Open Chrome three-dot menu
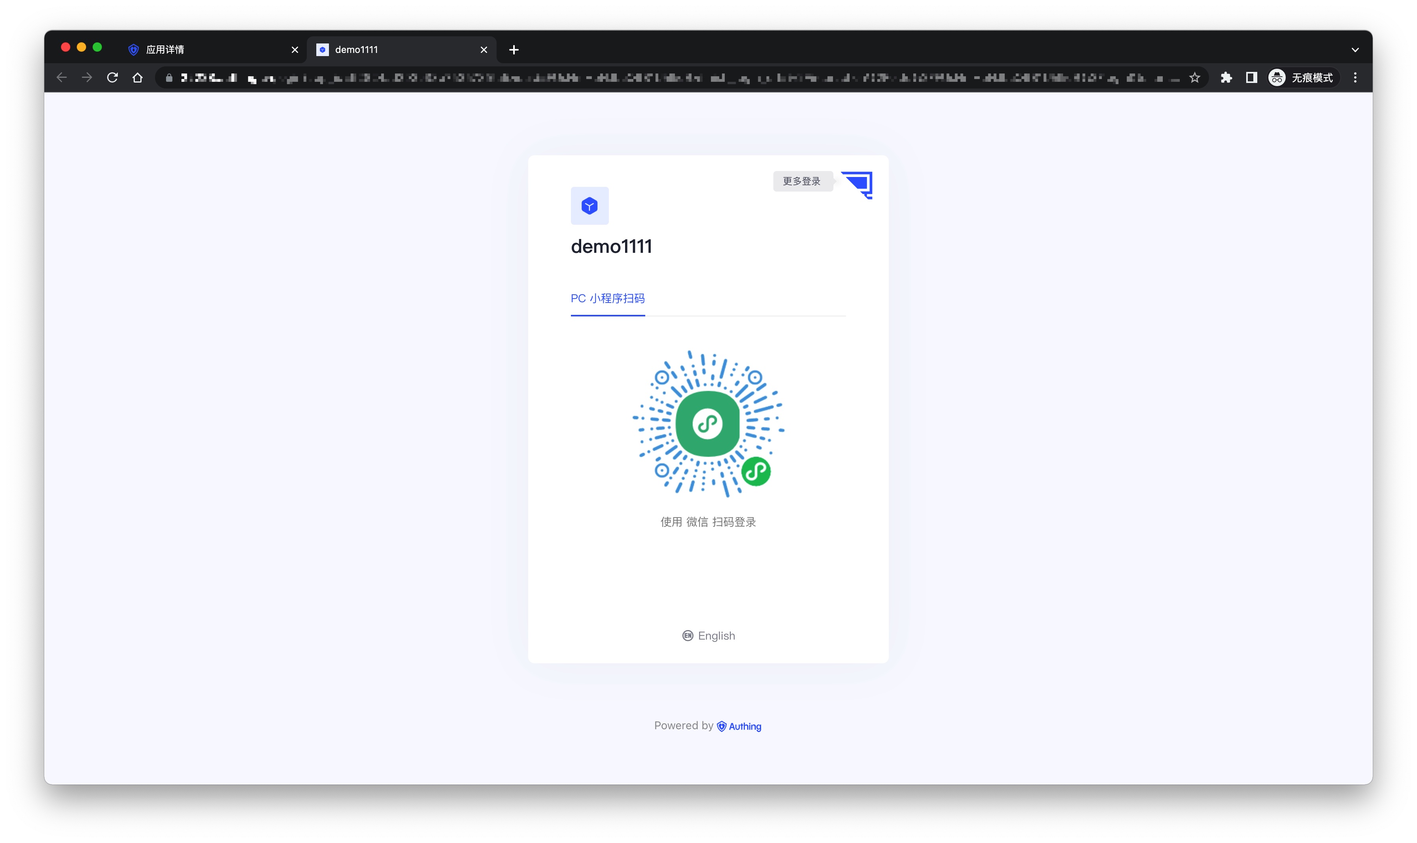The width and height of the screenshot is (1417, 843). 1355,78
